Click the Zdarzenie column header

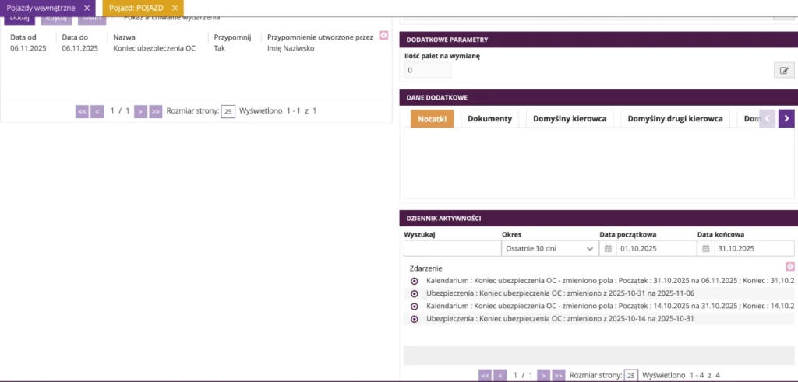click(426, 268)
